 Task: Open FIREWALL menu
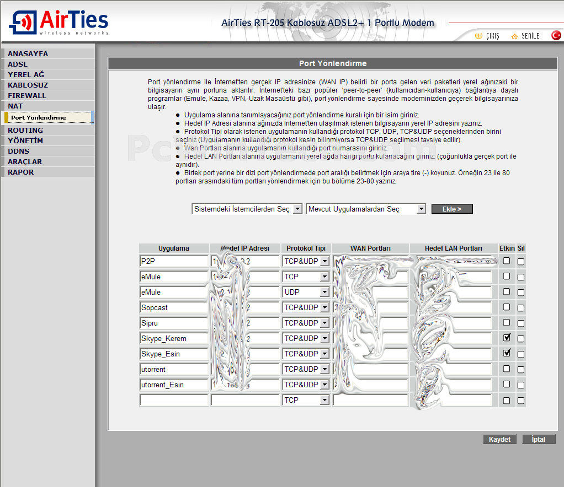48,95
